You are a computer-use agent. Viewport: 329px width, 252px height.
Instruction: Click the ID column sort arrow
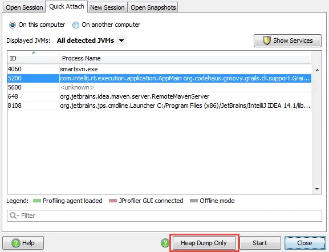(x=34, y=52)
